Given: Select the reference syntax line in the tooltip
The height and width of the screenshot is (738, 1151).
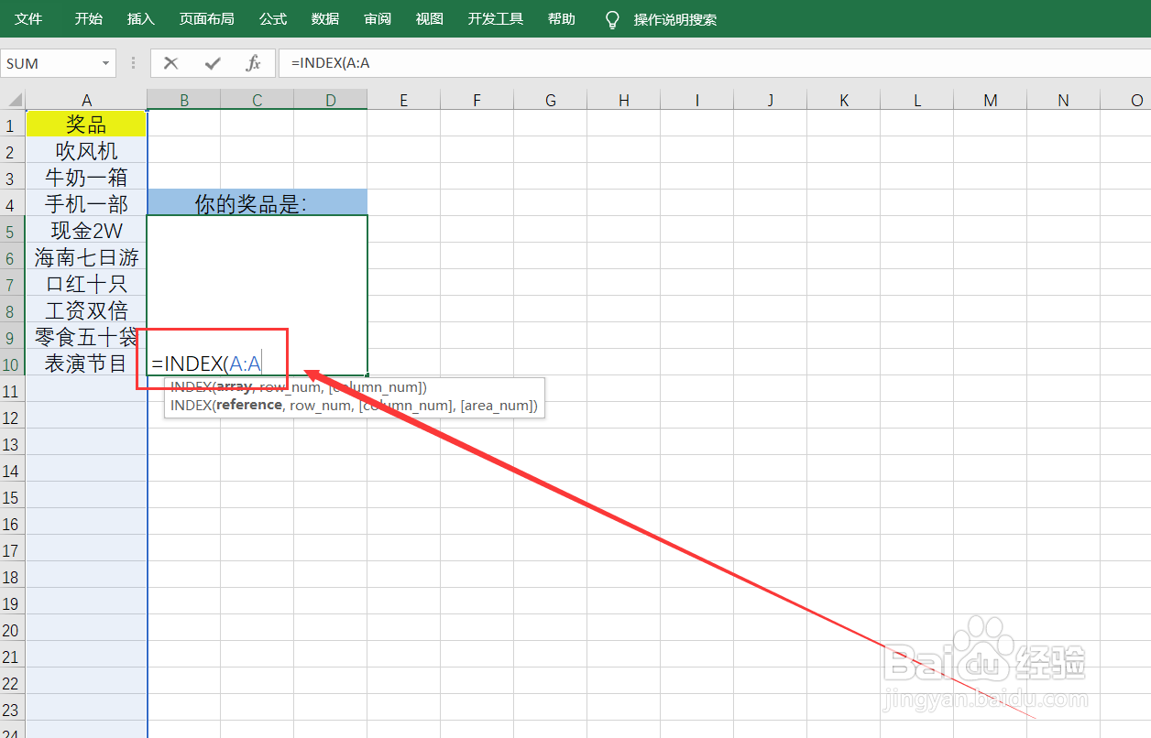Looking at the screenshot, I should pos(354,405).
